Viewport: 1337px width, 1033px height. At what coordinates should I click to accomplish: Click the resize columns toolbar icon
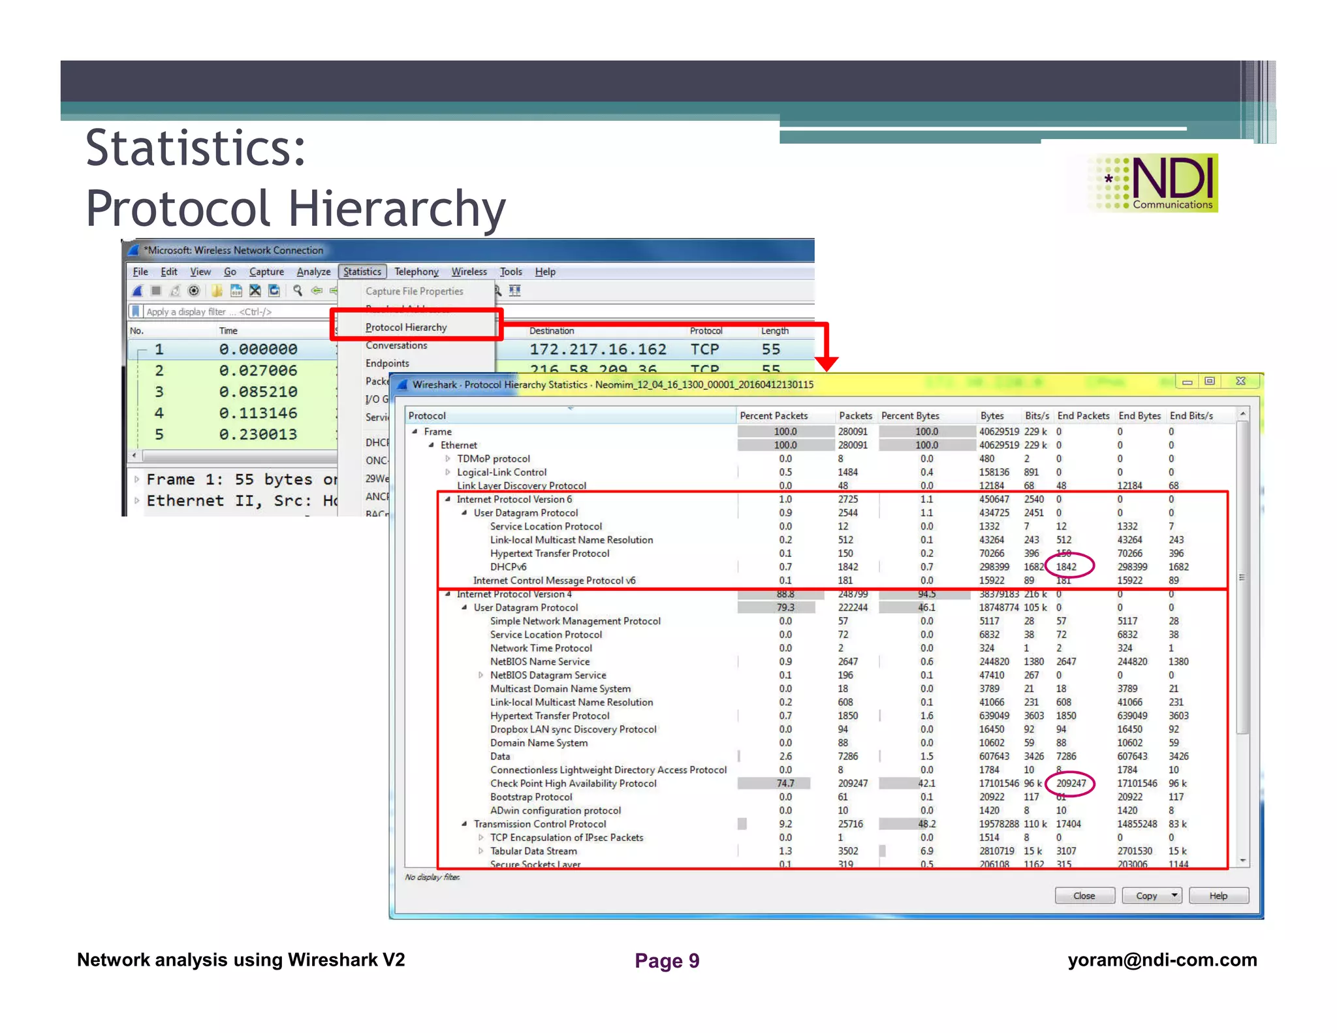(x=515, y=291)
